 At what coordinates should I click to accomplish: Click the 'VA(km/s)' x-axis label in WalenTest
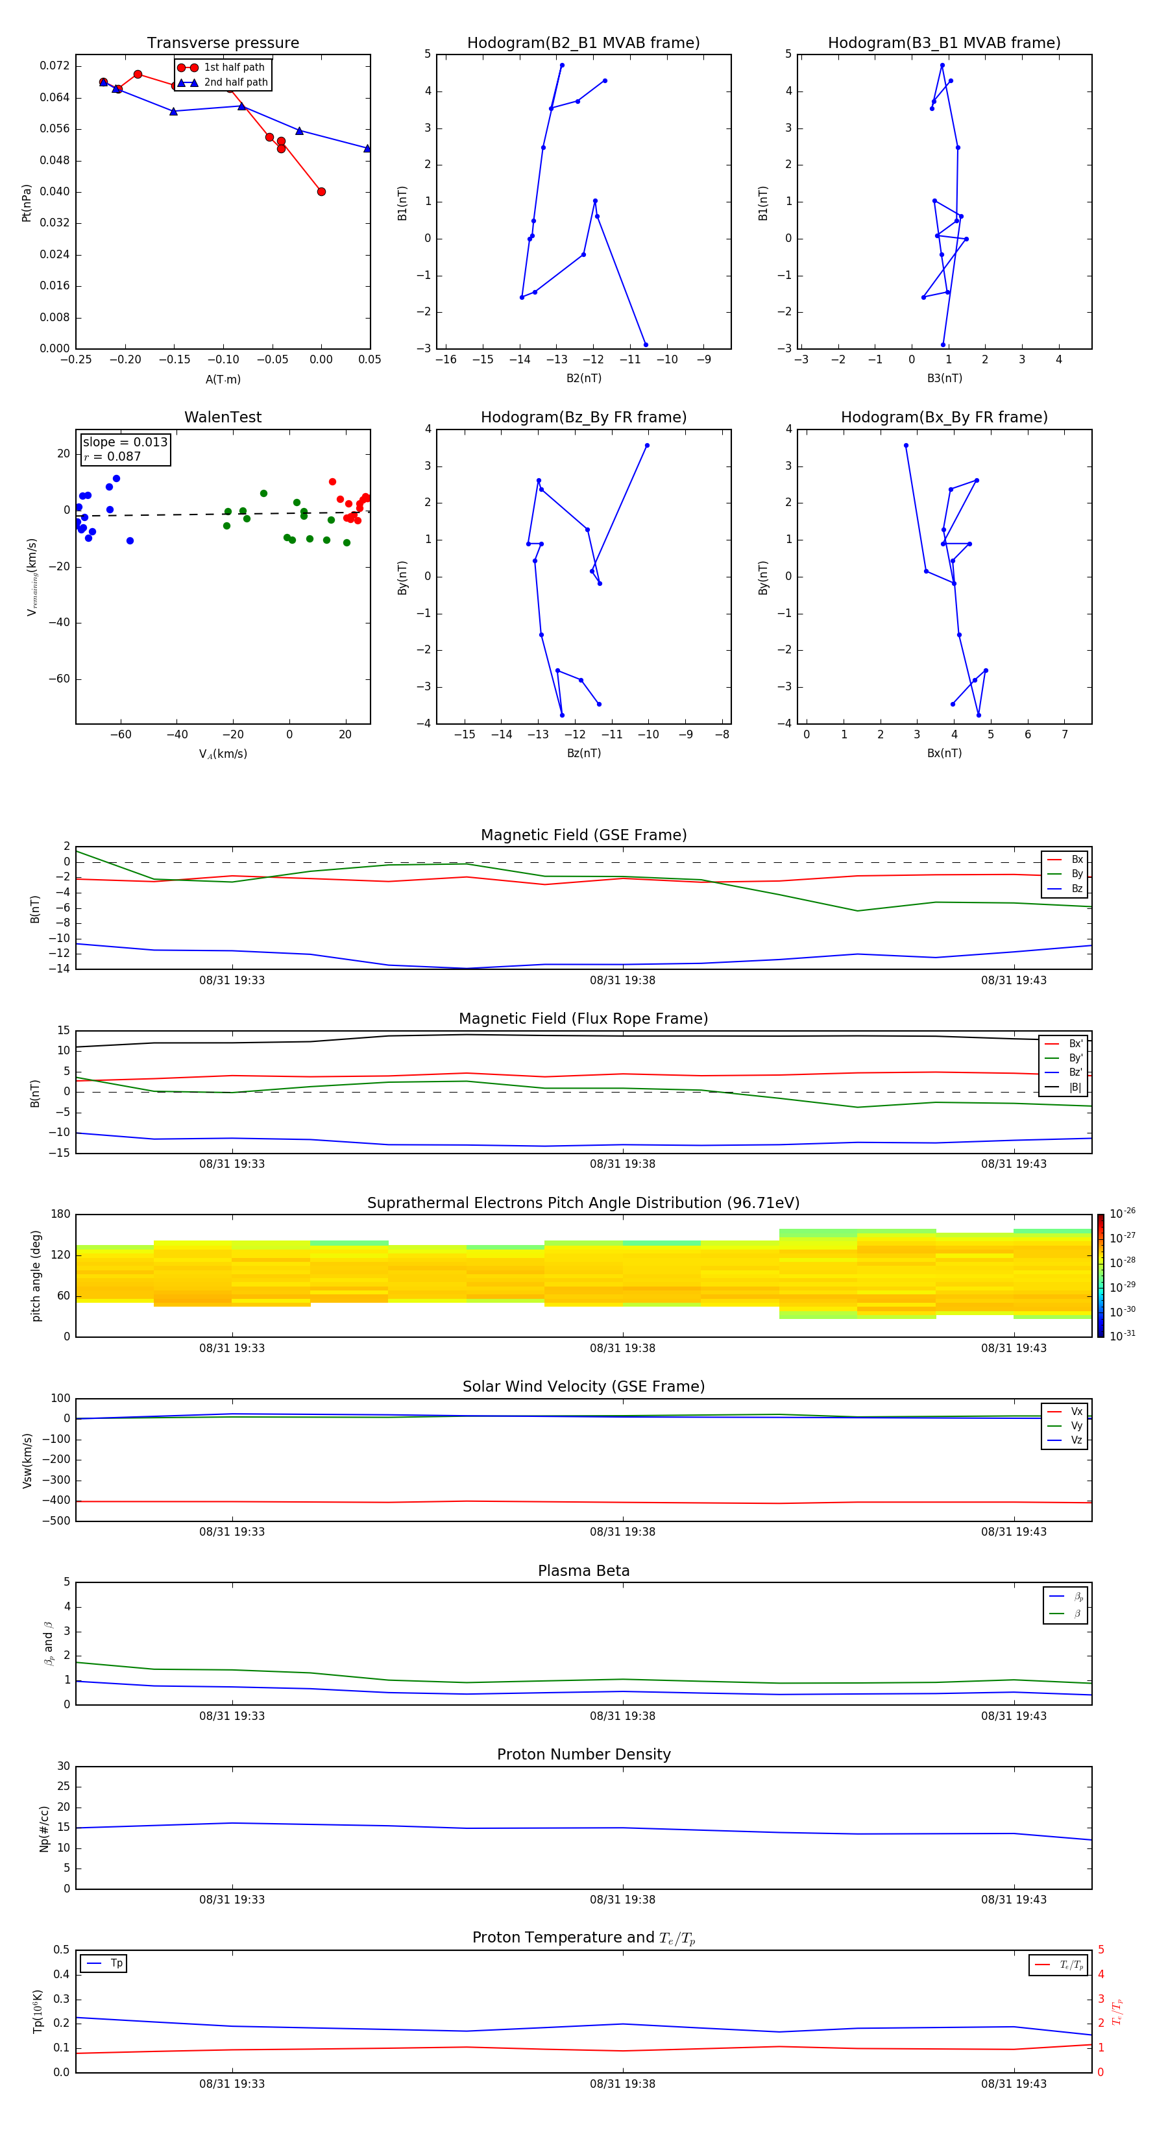(223, 754)
